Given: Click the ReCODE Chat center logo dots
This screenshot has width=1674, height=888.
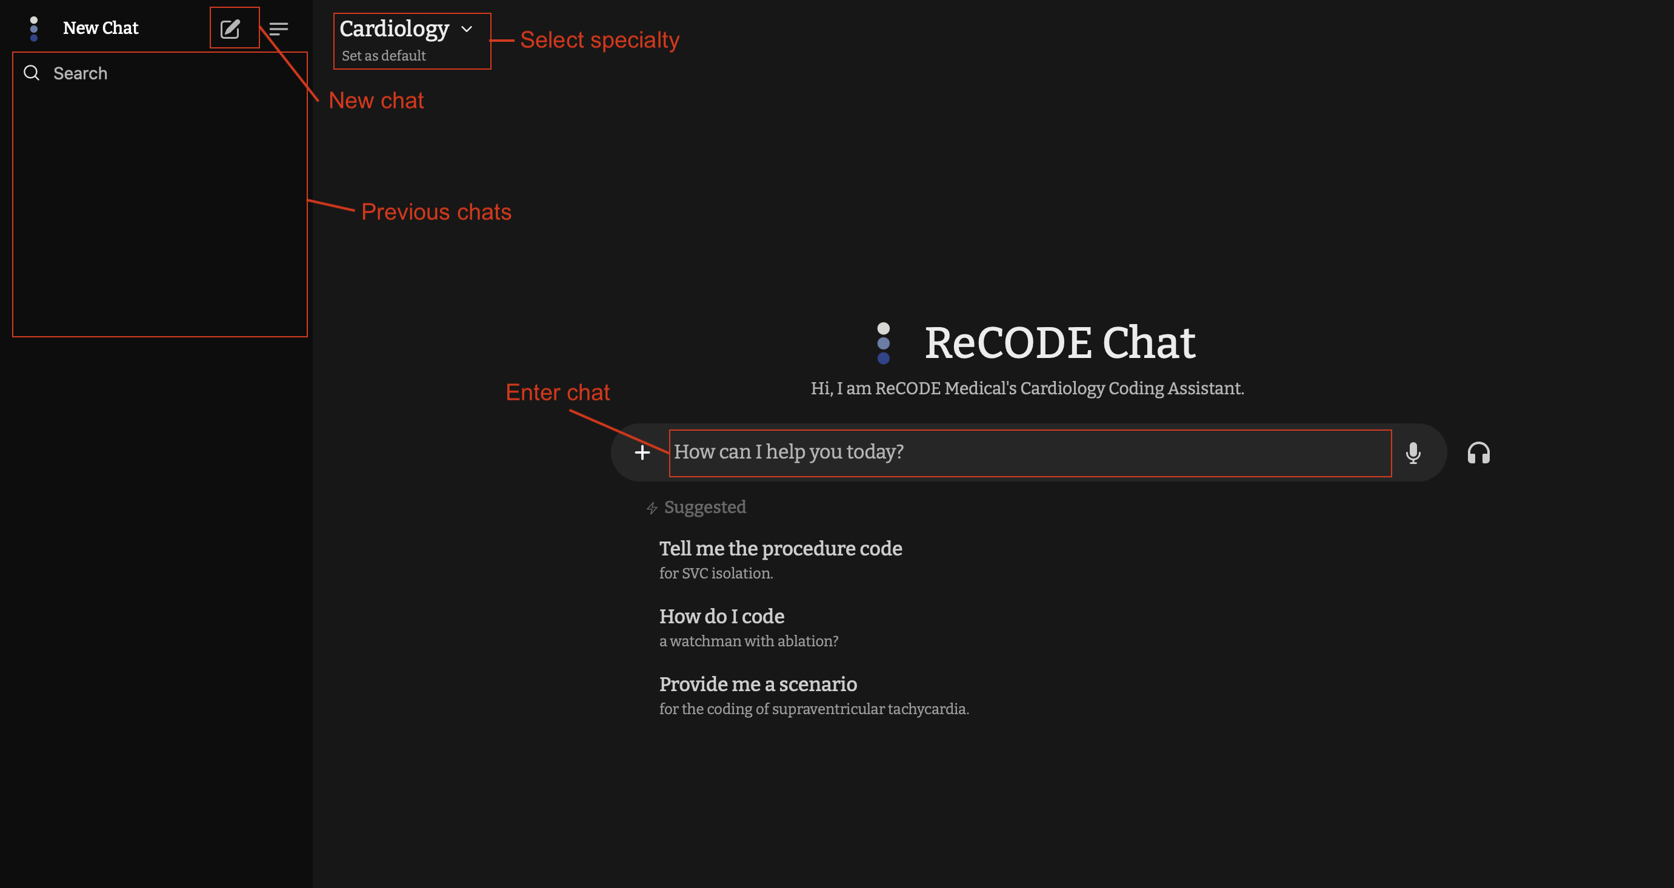Looking at the screenshot, I should (883, 343).
